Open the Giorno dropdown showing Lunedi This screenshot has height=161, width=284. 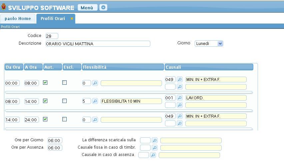209,43
